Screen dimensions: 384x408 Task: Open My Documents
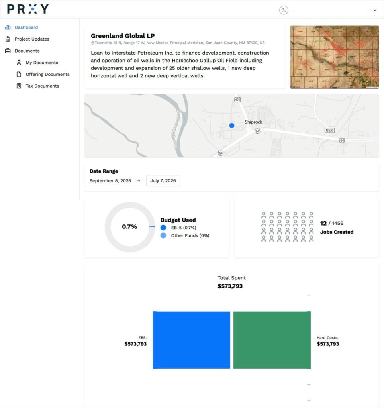coord(42,63)
